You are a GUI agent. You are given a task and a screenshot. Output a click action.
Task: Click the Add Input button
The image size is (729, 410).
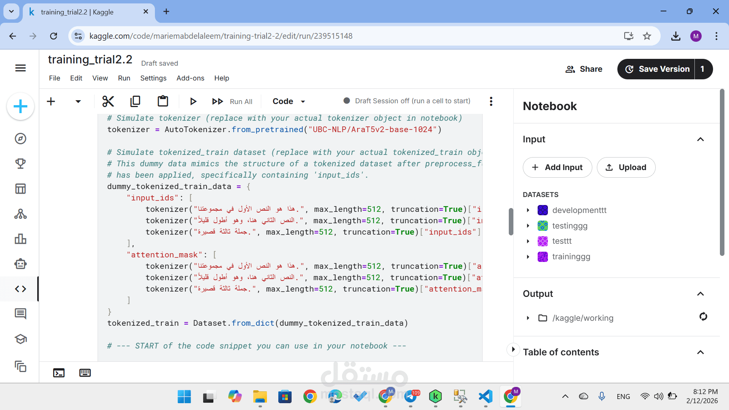click(557, 167)
